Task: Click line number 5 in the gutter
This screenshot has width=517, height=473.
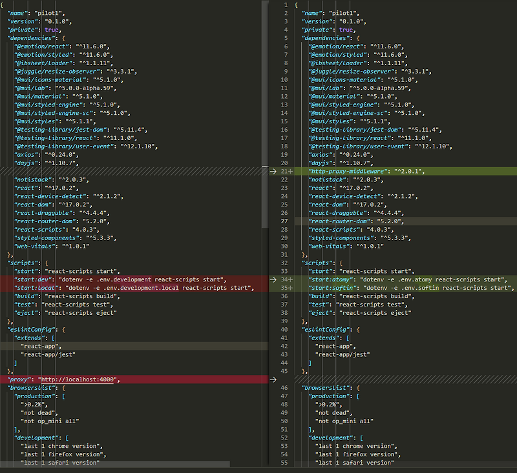Action: tap(286, 38)
